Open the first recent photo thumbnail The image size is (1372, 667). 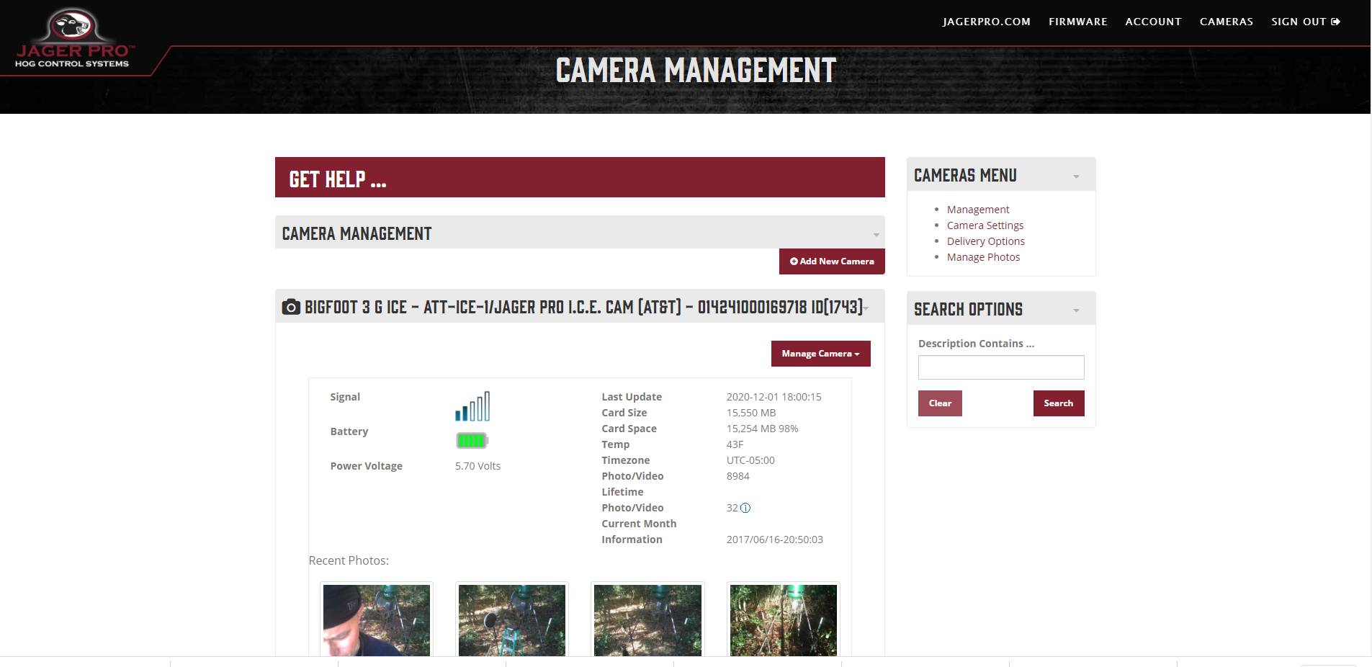click(x=377, y=619)
